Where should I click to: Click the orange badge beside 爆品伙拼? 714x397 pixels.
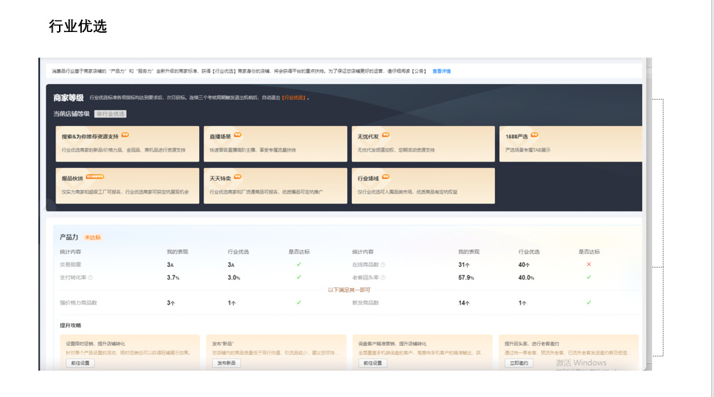[95, 177]
